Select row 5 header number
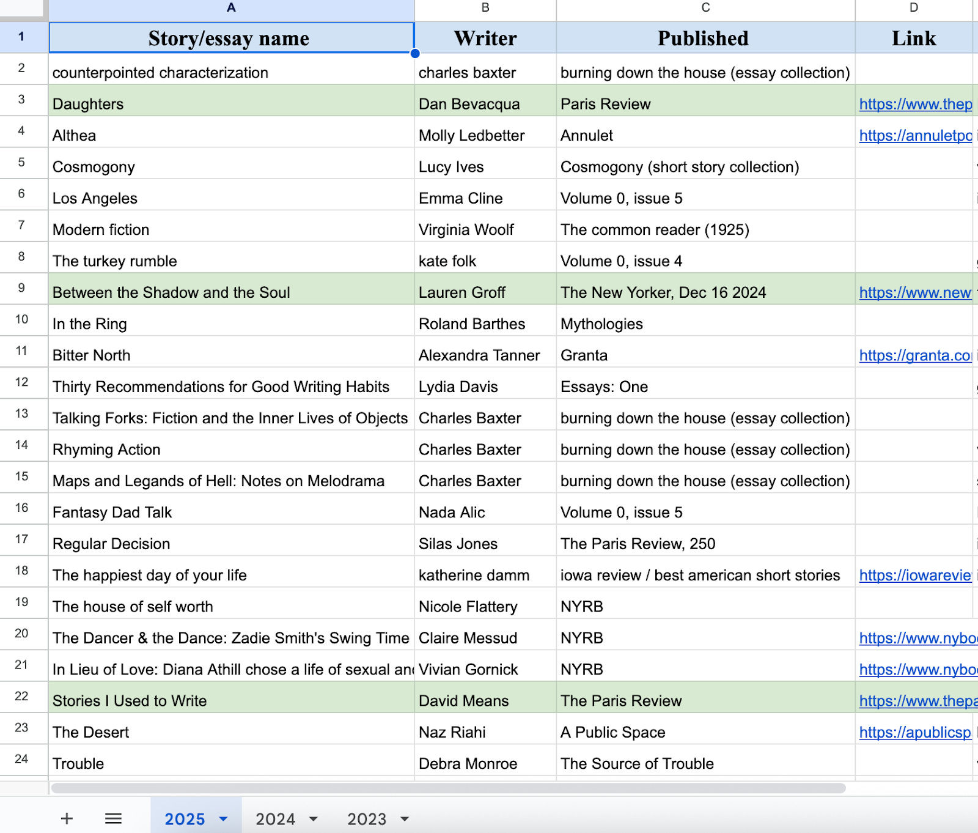Viewport: 978px width, 833px height. [23, 163]
